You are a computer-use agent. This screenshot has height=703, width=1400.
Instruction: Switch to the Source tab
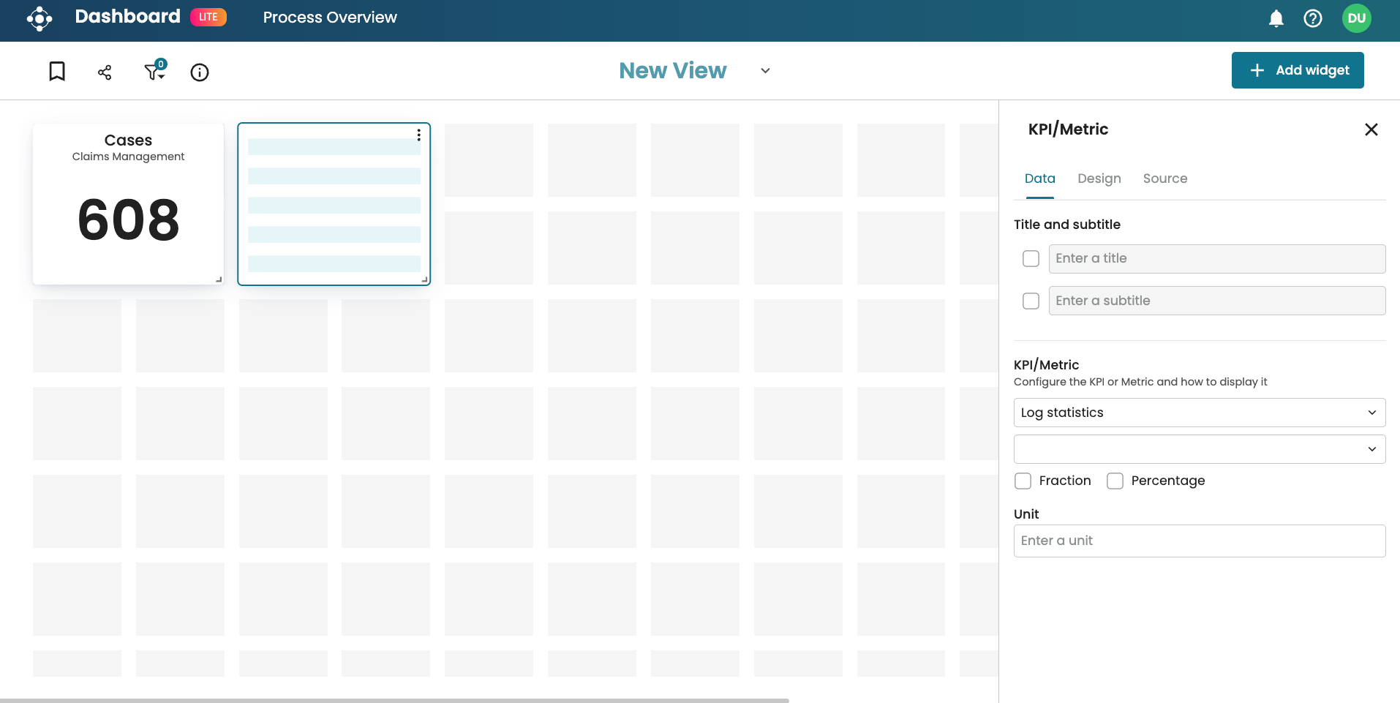pyautogui.click(x=1164, y=178)
